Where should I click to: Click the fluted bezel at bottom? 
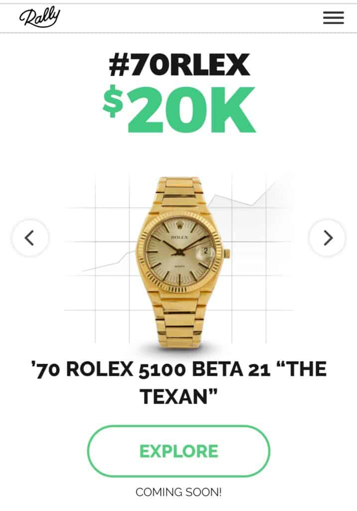[x=178, y=286]
